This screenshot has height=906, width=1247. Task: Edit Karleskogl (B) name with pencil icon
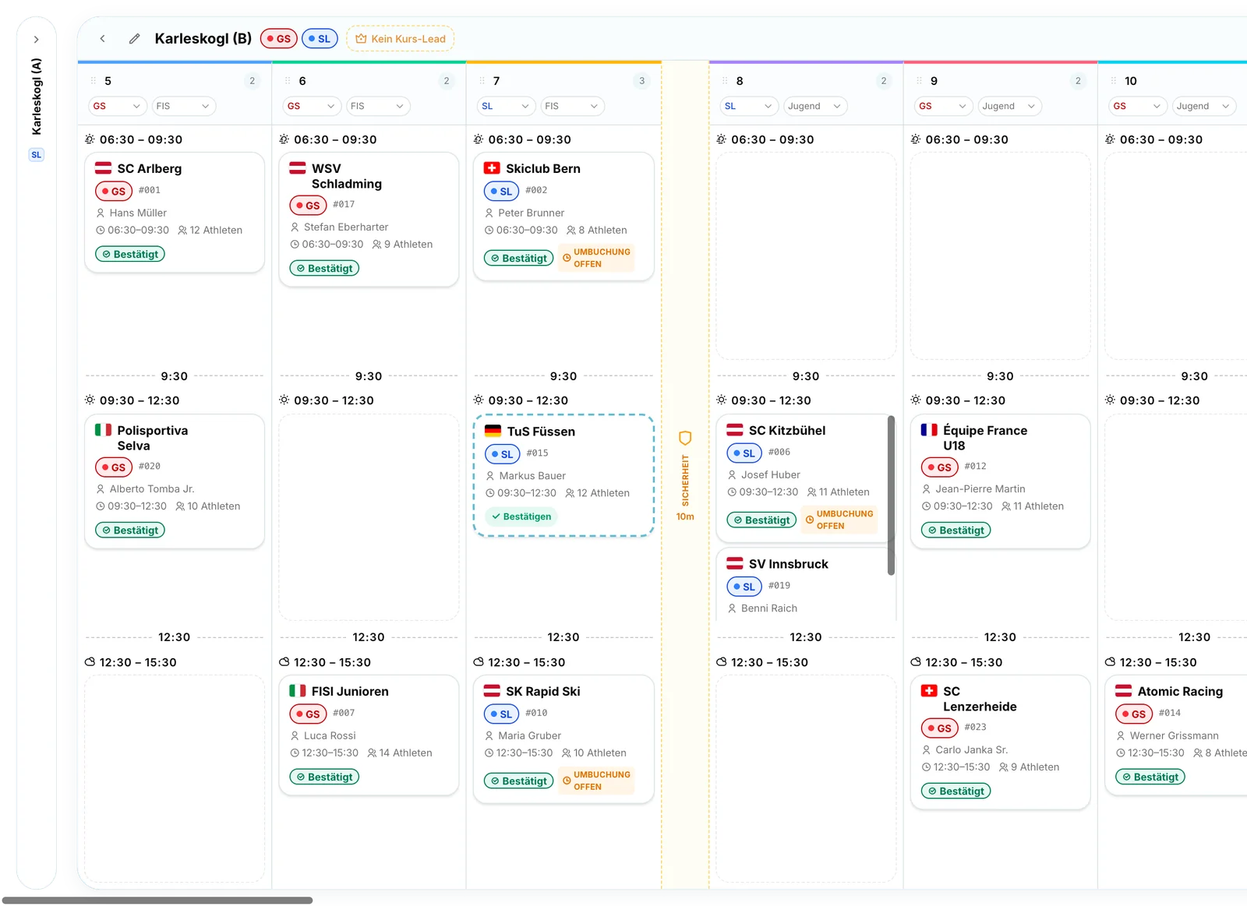(x=134, y=38)
